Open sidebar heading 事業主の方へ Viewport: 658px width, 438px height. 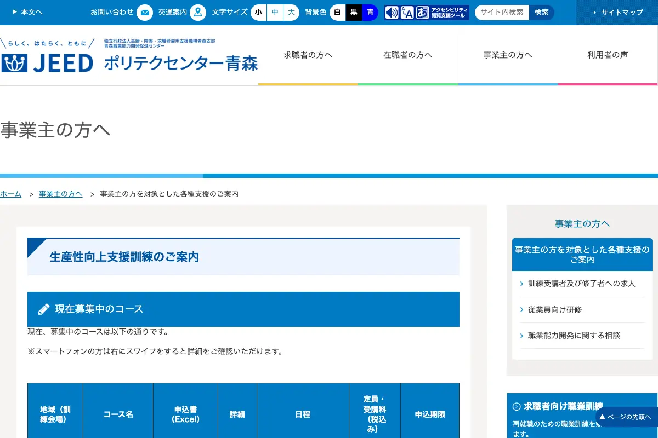pyautogui.click(x=582, y=223)
